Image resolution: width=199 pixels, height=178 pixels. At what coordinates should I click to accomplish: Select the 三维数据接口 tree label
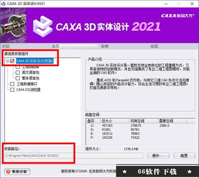point(27,84)
